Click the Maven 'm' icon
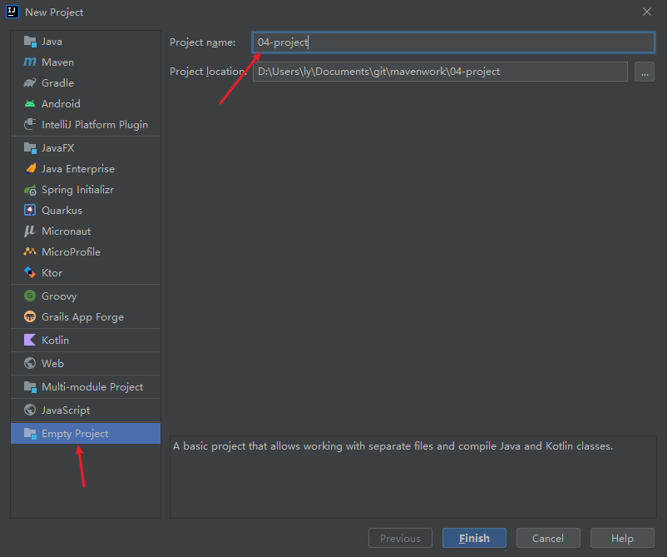The height and width of the screenshot is (557, 667). (x=30, y=62)
